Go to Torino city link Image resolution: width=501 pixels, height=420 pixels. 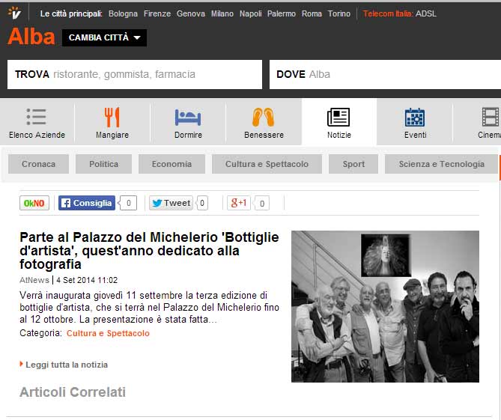339,13
